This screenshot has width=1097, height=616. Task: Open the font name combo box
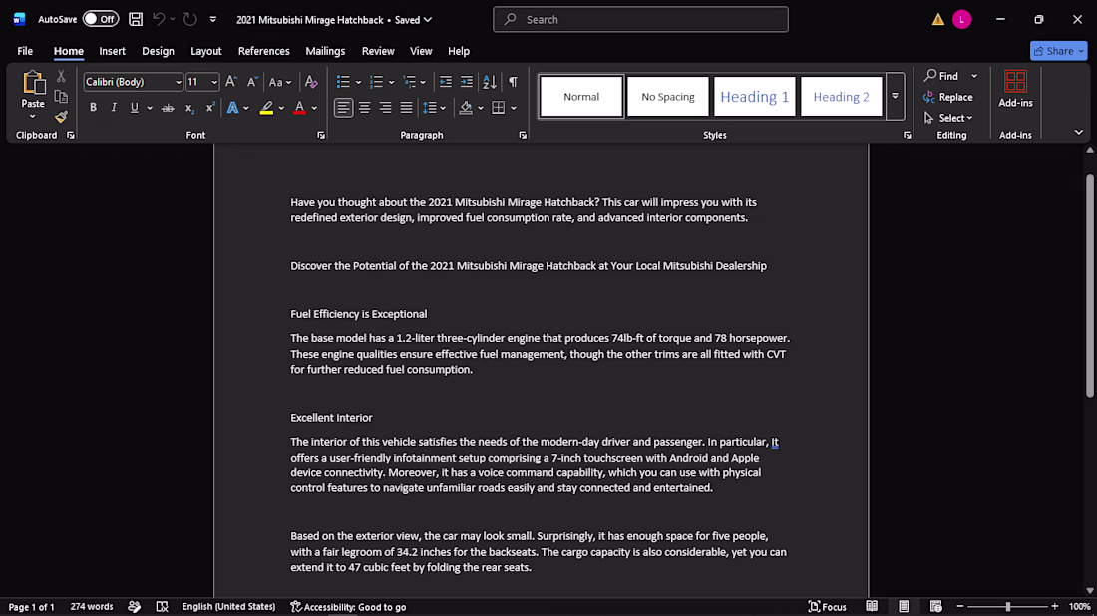(x=133, y=82)
